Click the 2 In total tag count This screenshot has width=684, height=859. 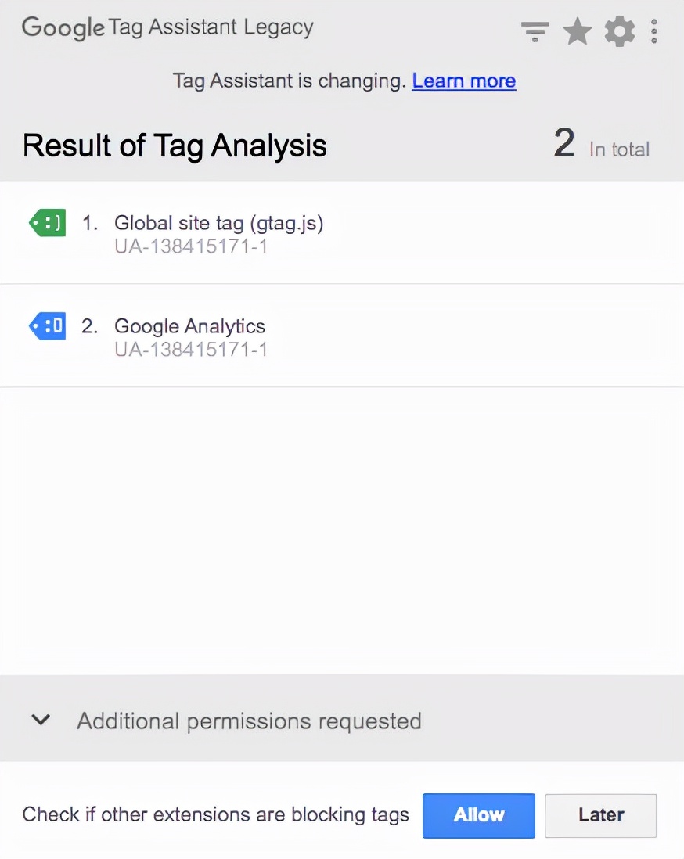[x=601, y=144]
